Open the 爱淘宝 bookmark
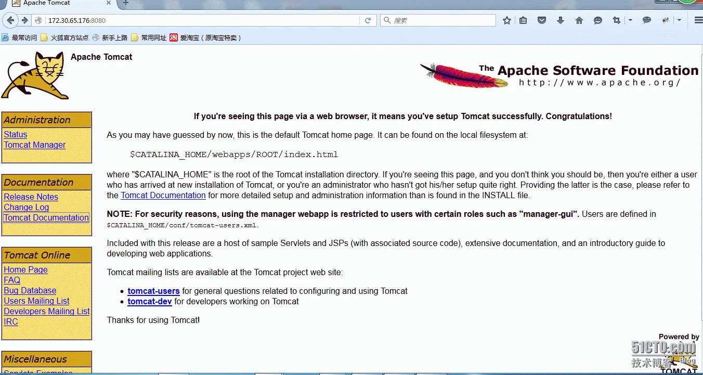 [x=206, y=37]
